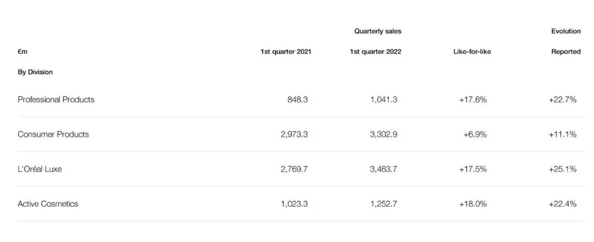
Task: Click the €m unit label
Action: coord(23,52)
